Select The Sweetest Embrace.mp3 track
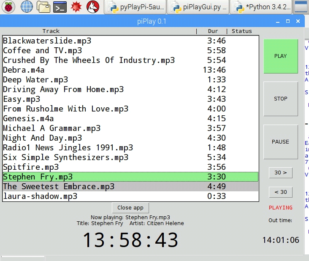Image resolution: width=309 pixels, height=261 pixels. (x=59, y=187)
